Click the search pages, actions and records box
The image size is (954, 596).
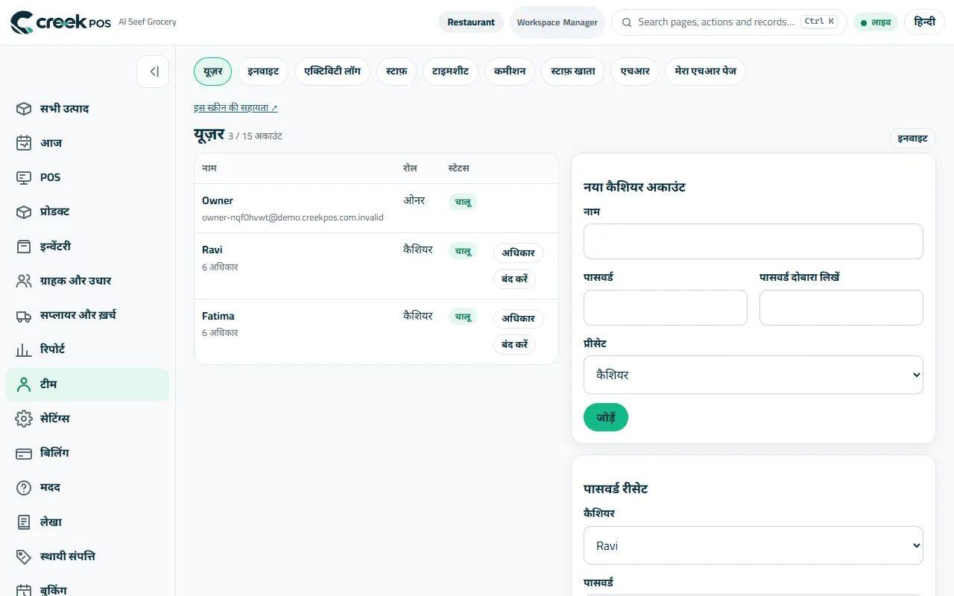(x=729, y=22)
